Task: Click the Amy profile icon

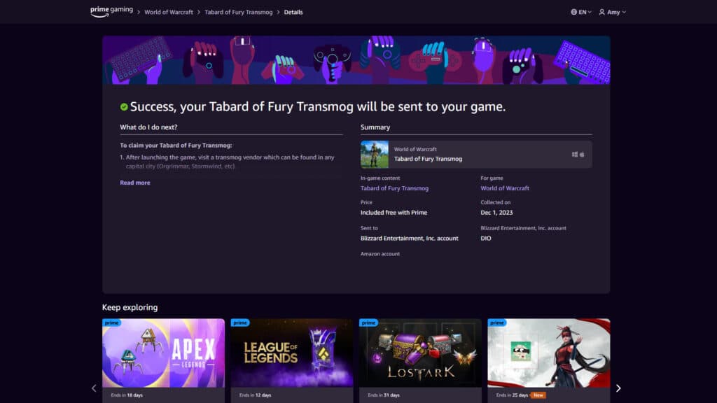Action: 602,12
